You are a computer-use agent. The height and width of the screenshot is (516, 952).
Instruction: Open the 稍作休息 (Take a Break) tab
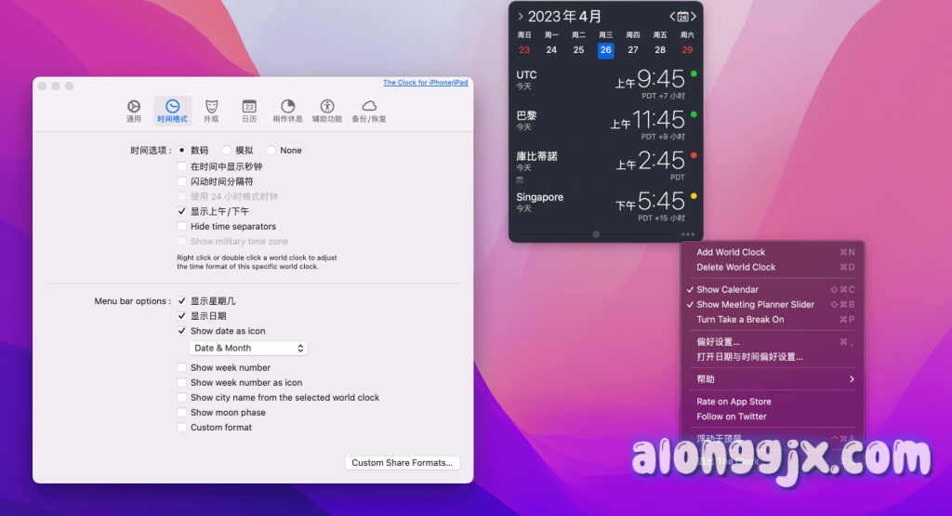click(x=287, y=111)
